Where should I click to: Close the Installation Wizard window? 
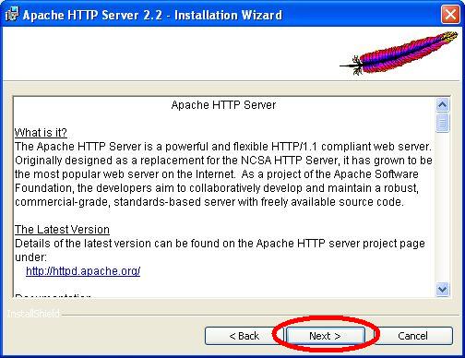point(450,15)
